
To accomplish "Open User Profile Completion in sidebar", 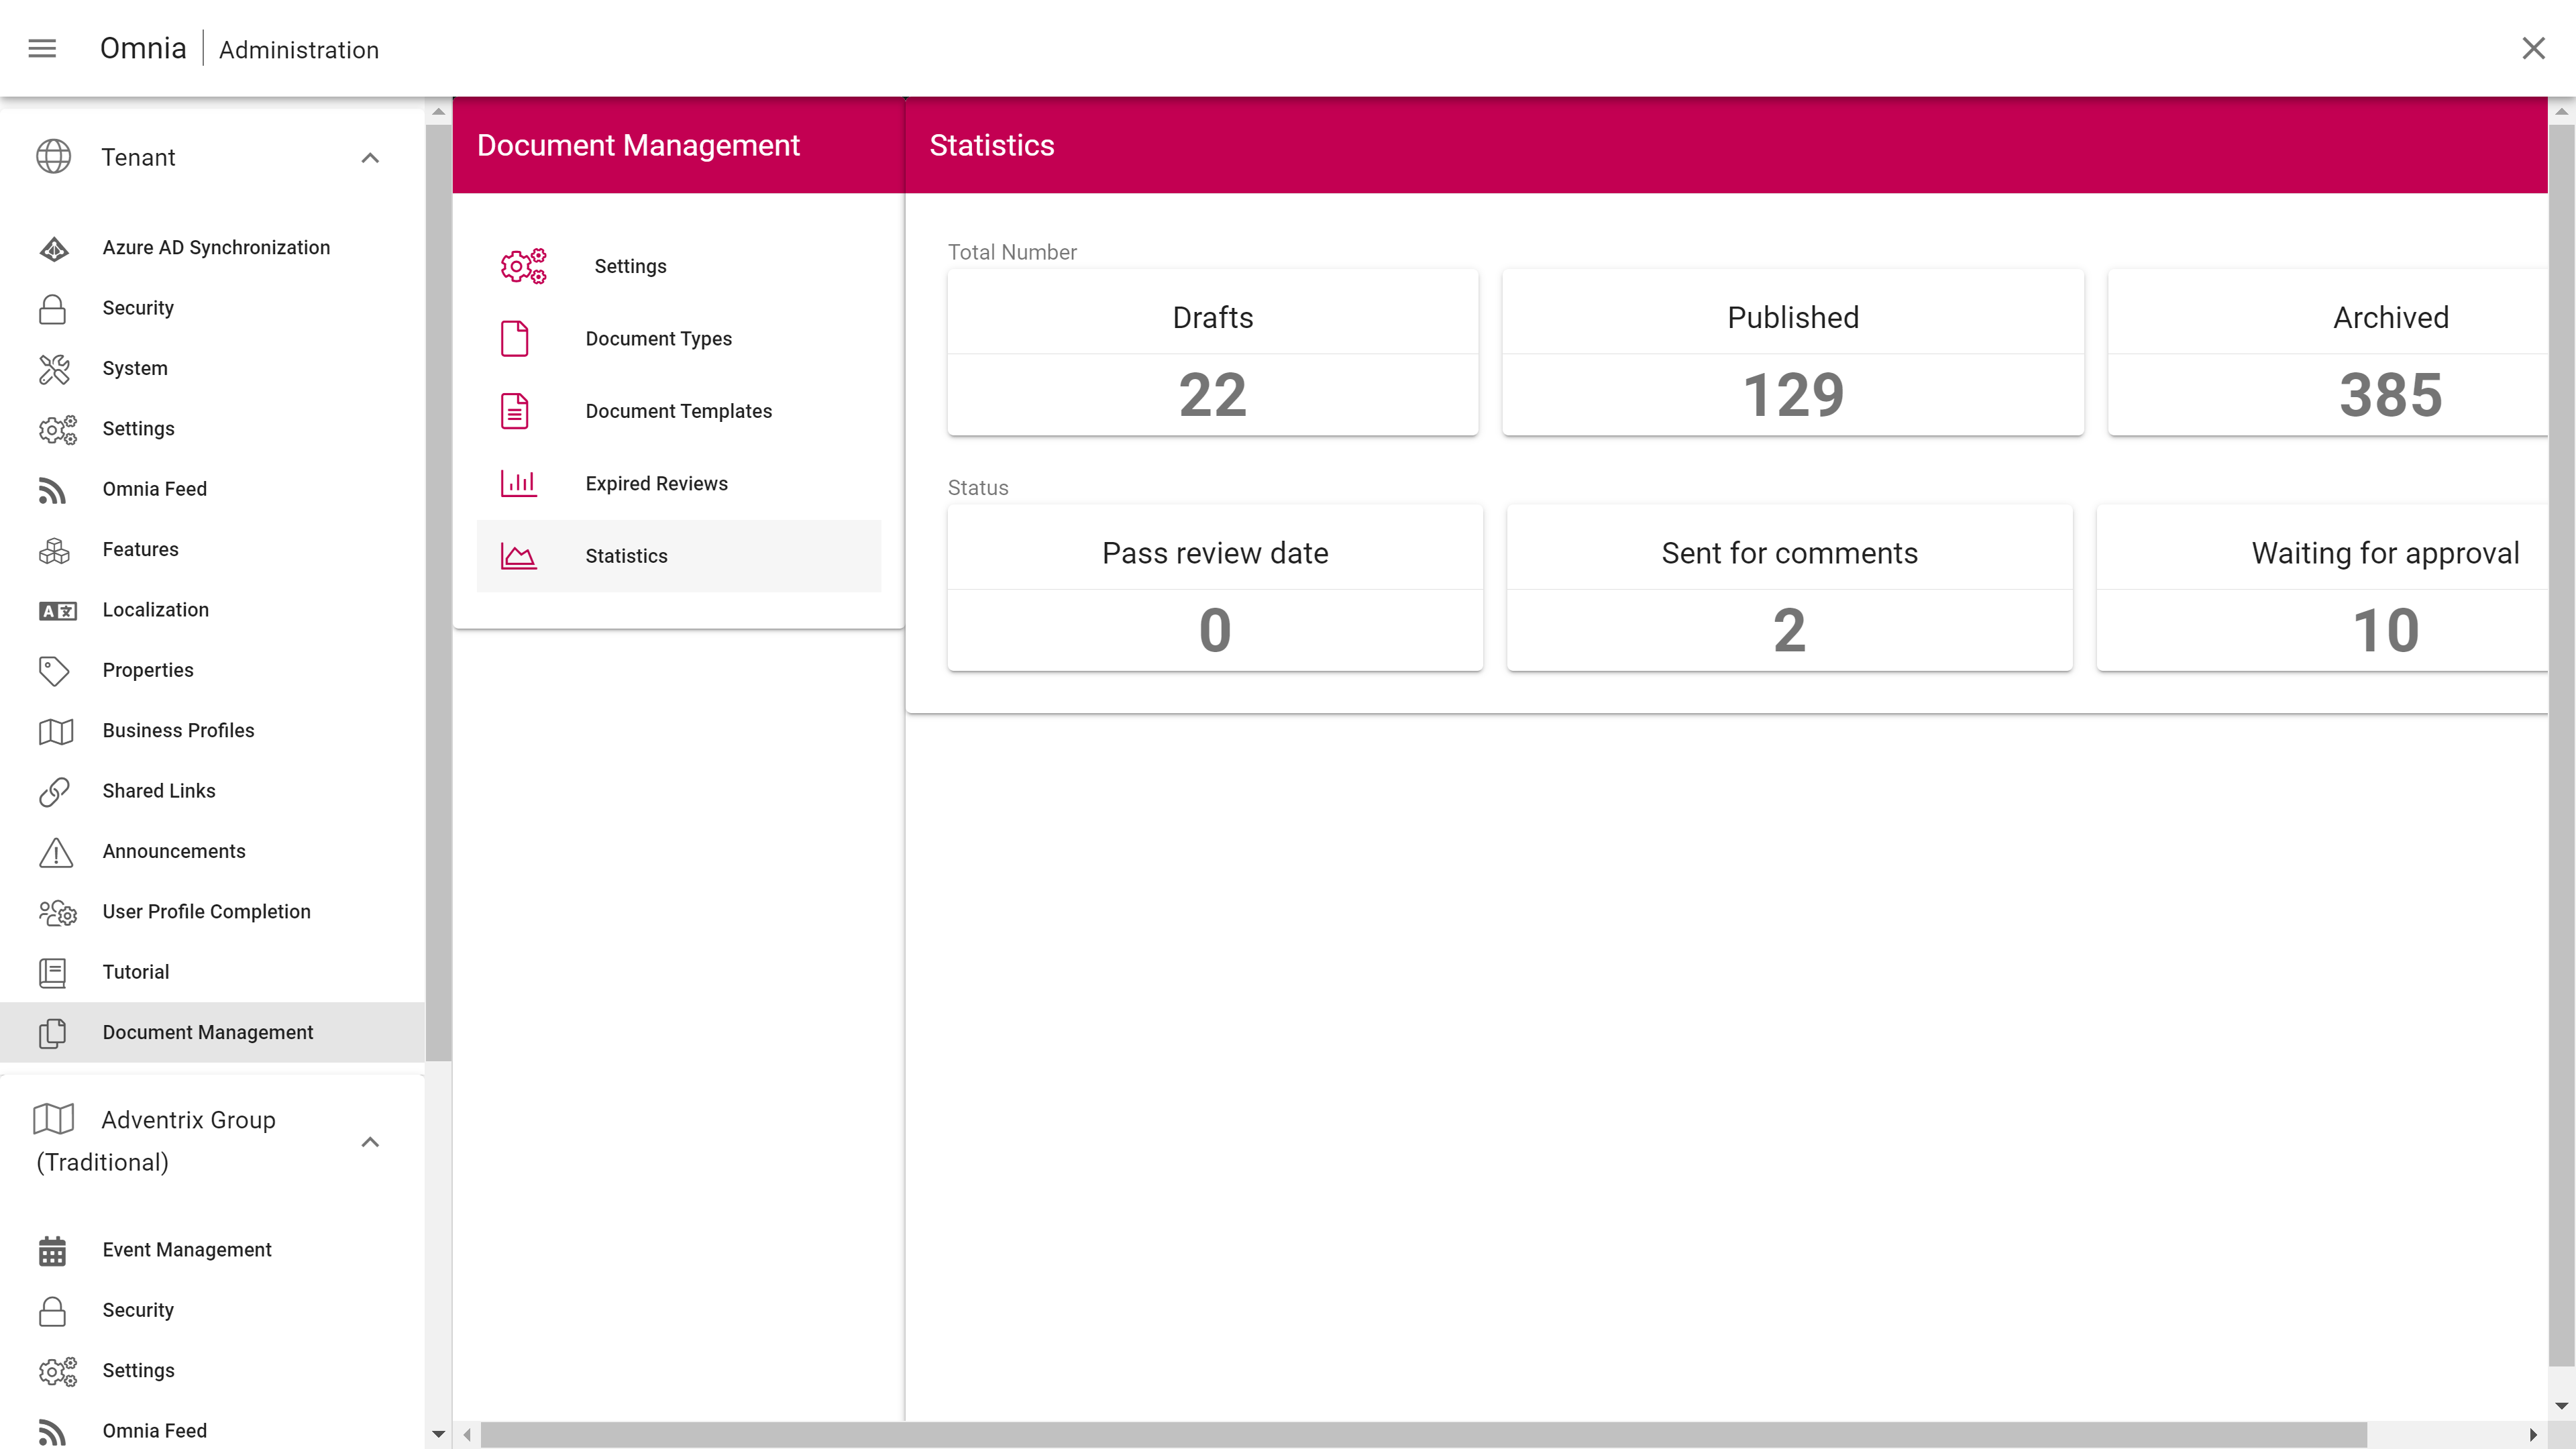I will tap(206, 912).
